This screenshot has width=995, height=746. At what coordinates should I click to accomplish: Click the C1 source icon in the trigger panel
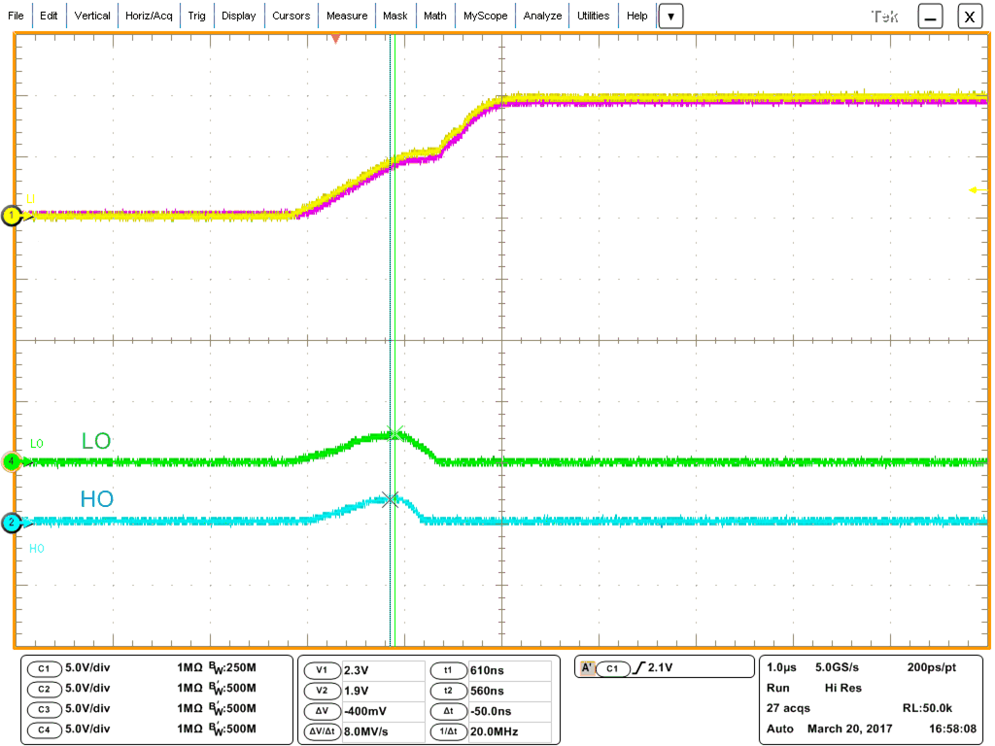[612, 667]
